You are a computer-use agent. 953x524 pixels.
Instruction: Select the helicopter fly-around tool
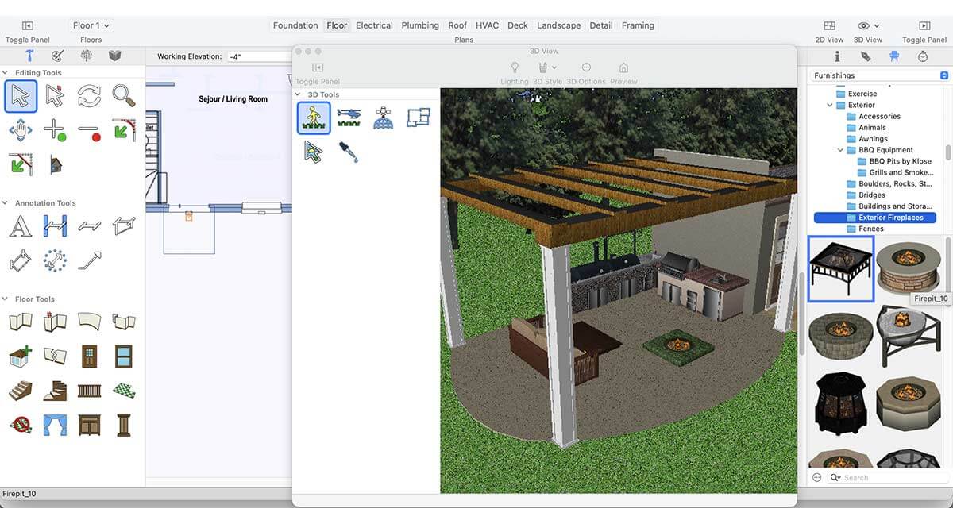pyautogui.click(x=349, y=118)
